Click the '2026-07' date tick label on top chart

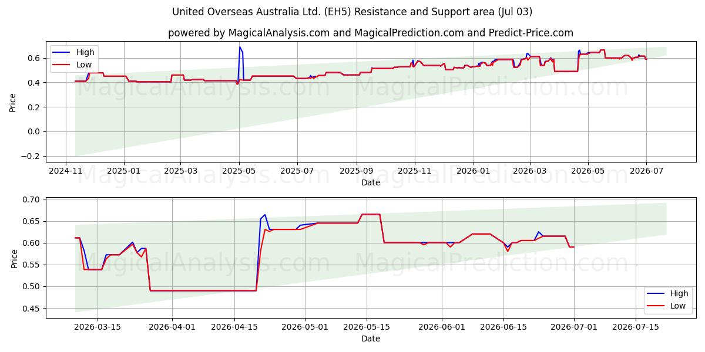click(x=646, y=172)
